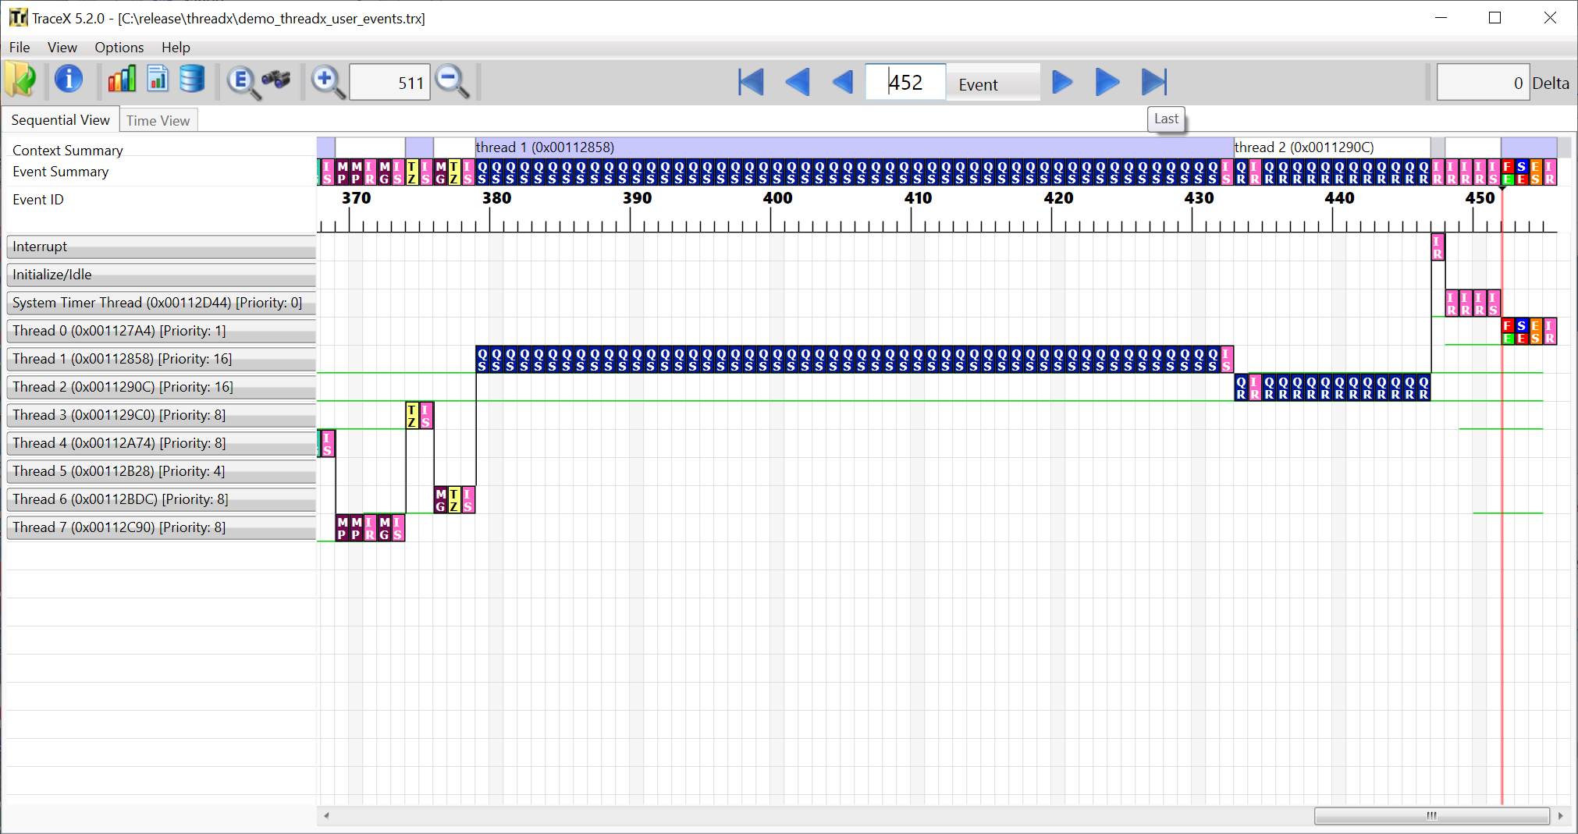This screenshot has width=1578, height=834.
Task: Click the horizontal timeline scrollbar
Action: [x=1432, y=815]
